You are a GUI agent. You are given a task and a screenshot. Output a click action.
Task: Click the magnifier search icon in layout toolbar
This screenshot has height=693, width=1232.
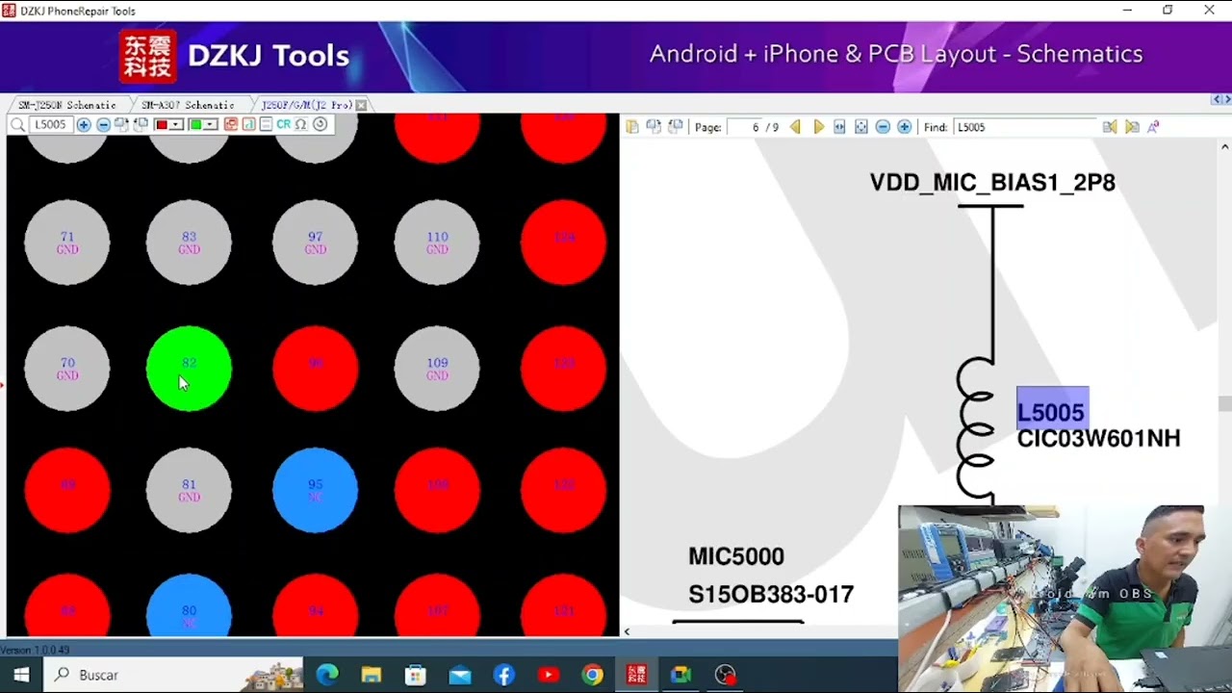pyautogui.click(x=17, y=125)
